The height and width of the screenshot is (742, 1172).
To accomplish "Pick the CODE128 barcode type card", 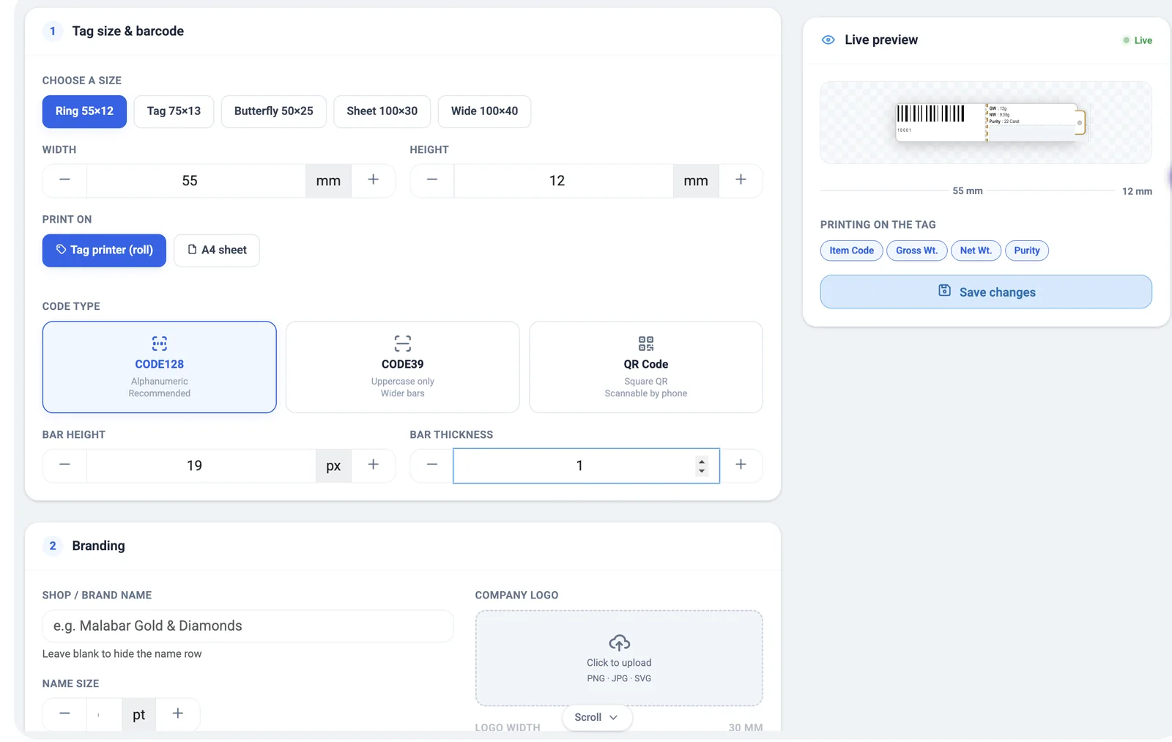I will (160, 367).
